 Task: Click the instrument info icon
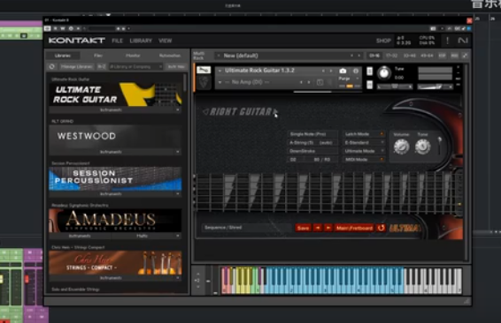pyautogui.click(x=356, y=71)
